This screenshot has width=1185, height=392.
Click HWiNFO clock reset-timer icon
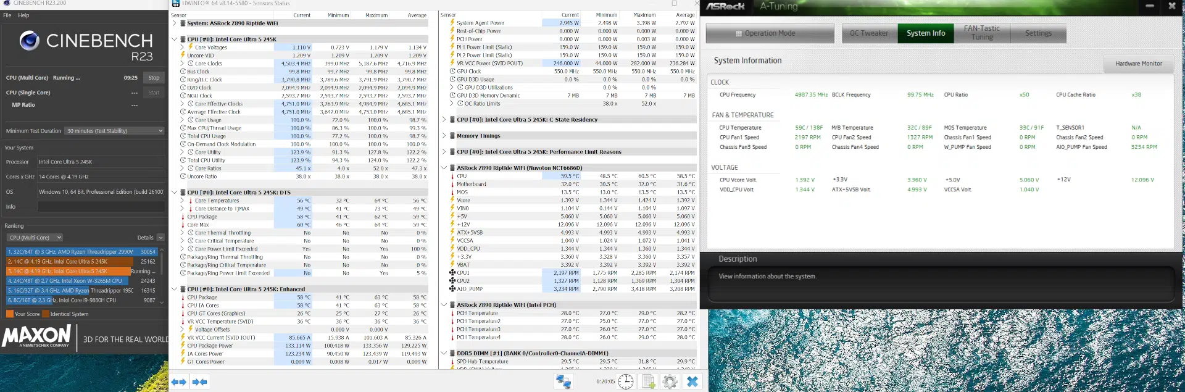[626, 382]
